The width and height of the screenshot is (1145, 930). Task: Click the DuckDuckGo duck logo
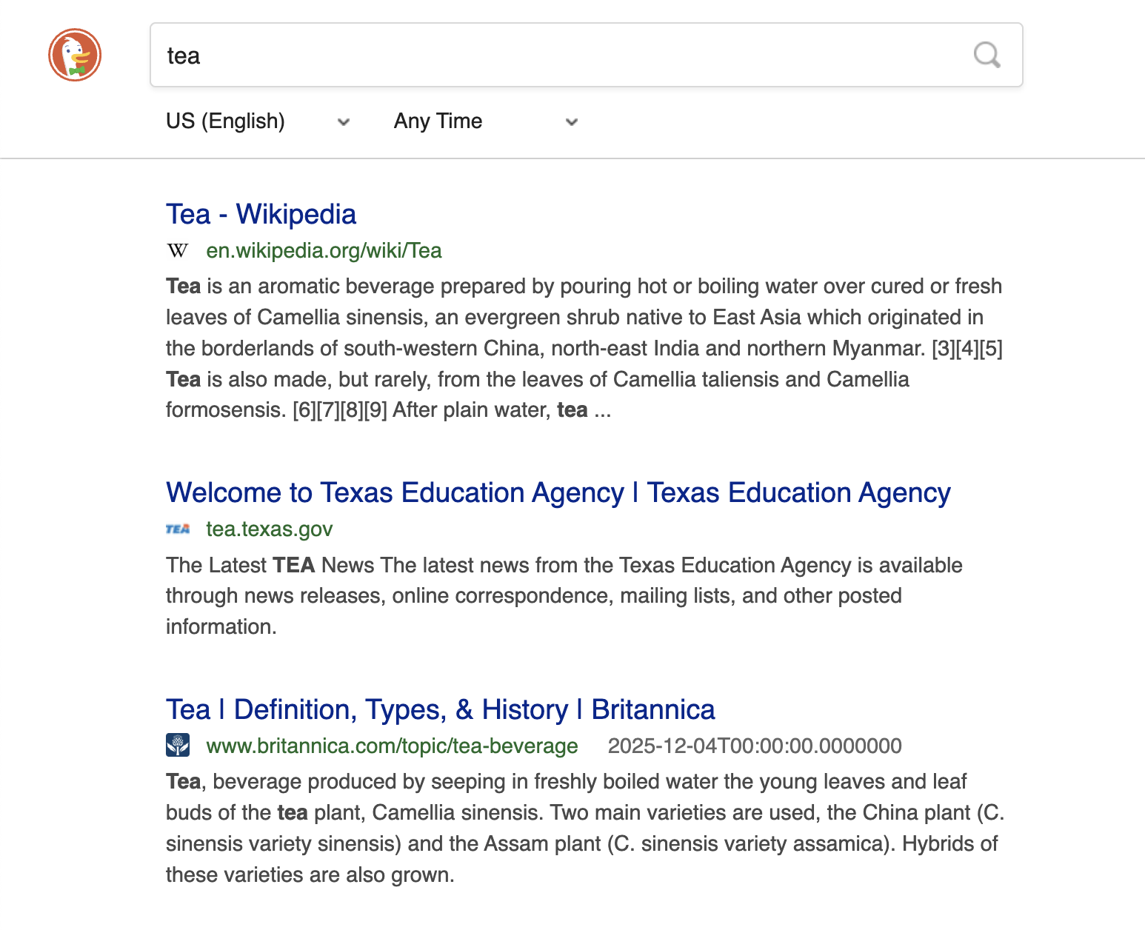[75, 55]
